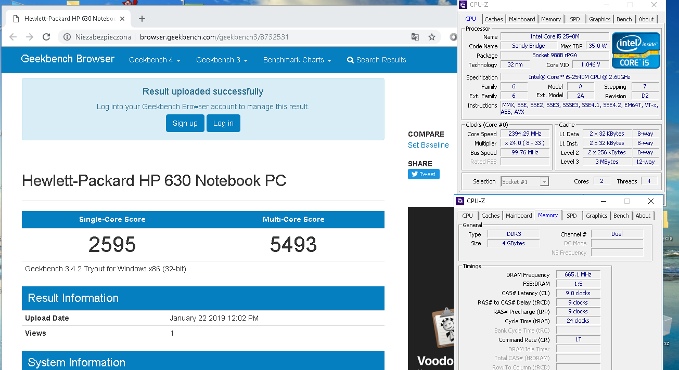Click the Max TDP 35.0 W field
This screenshot has width=679, height=370.
click(x=597, y=46)
